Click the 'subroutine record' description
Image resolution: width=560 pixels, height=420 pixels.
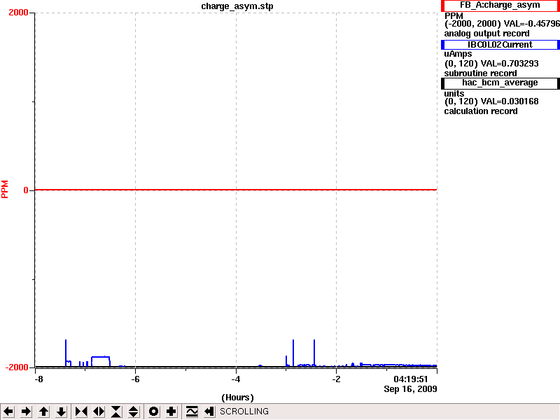pyautogui.click(x=480, y=73)
